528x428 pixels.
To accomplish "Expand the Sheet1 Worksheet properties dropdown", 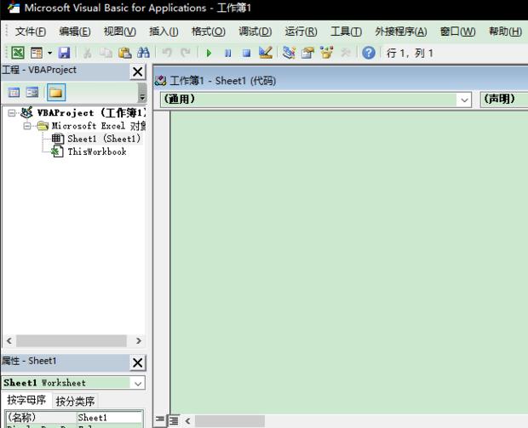I will [138, 383].
